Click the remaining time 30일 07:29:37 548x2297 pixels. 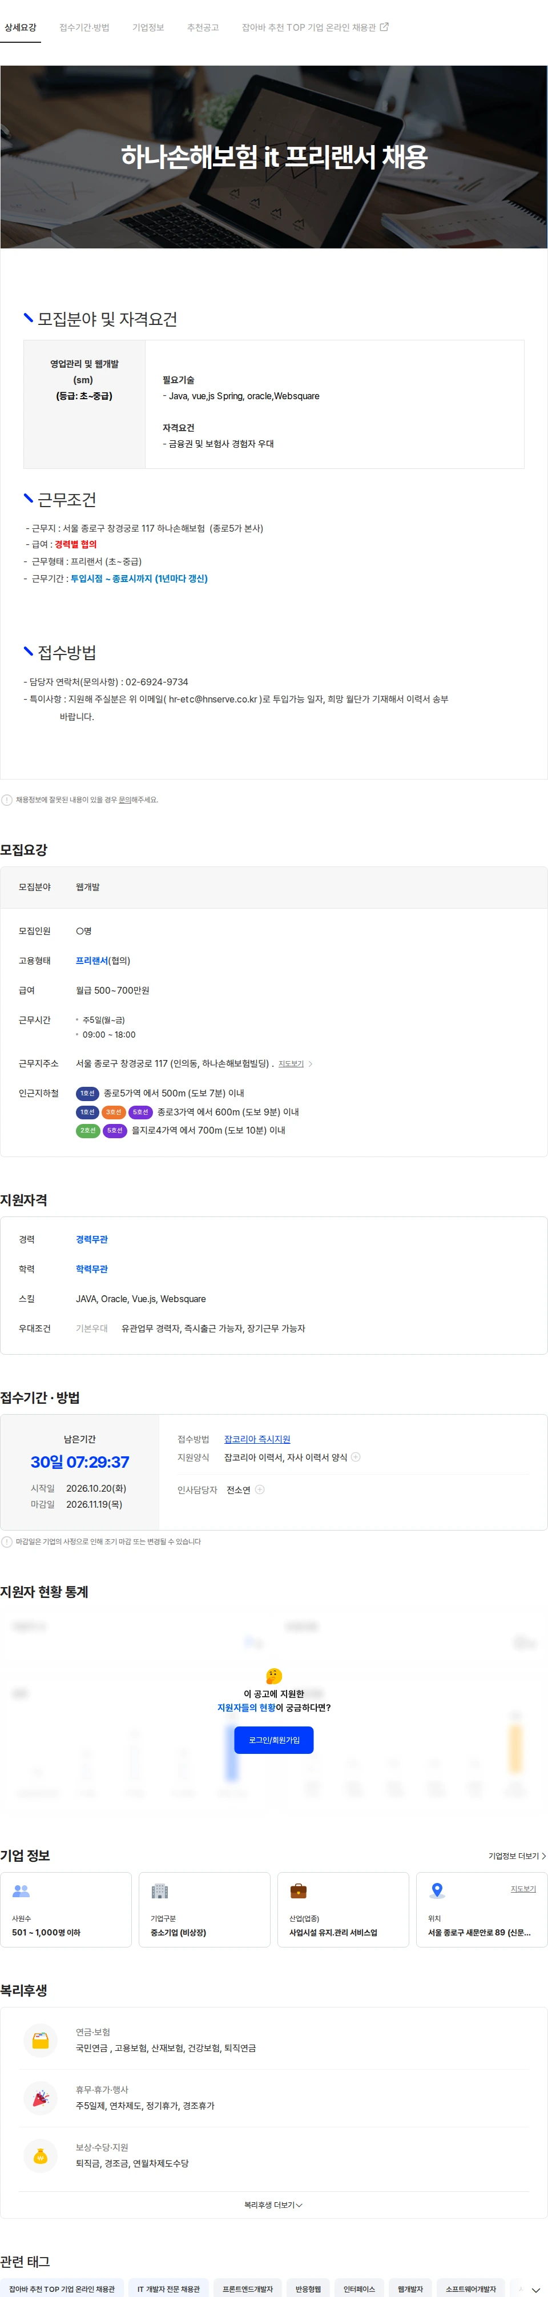tap(79, 1463)
